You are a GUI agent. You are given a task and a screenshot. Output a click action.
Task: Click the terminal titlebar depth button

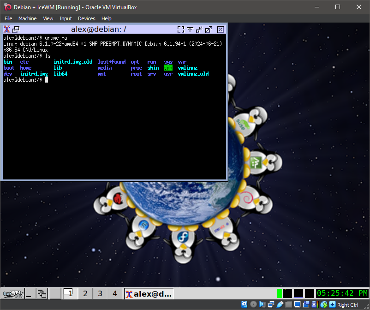[x=16, y=29]
